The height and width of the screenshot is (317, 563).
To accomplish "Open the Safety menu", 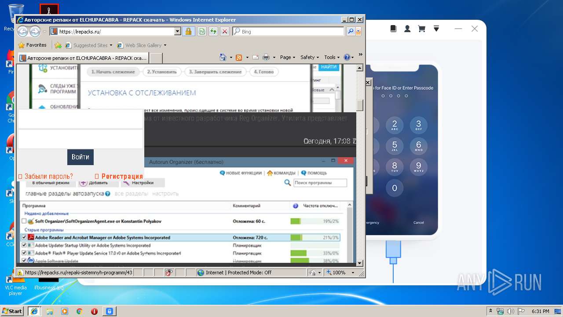I will [310, 57].
